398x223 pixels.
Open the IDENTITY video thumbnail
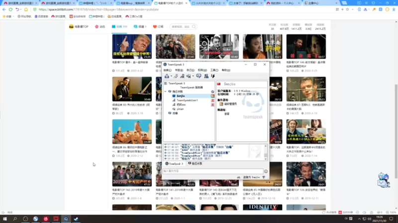(x=263, y=207)
